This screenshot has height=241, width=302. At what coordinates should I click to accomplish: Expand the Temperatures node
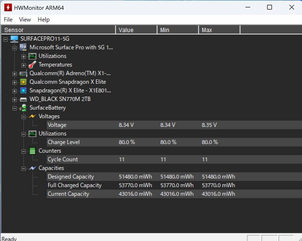click(24, 65)
